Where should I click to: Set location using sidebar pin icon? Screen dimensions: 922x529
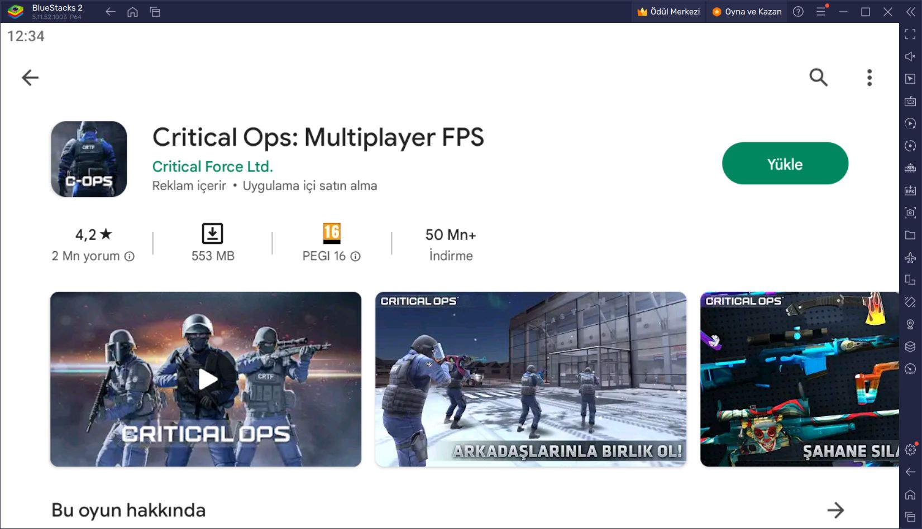(910, 324)
